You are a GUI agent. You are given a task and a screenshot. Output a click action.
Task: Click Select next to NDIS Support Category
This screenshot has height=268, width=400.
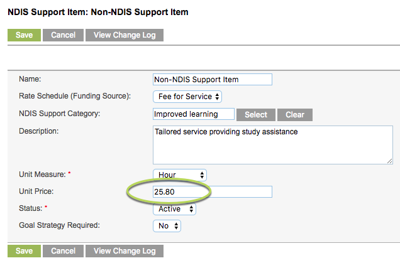click(256, 115)
